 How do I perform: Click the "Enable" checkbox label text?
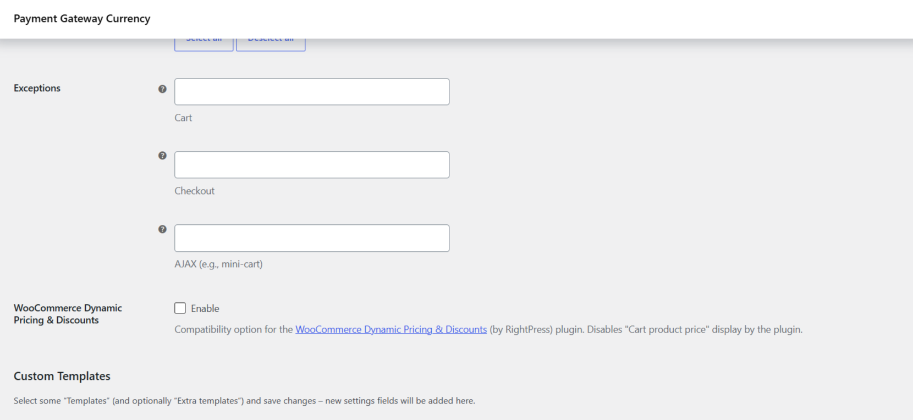click(205, 308)
